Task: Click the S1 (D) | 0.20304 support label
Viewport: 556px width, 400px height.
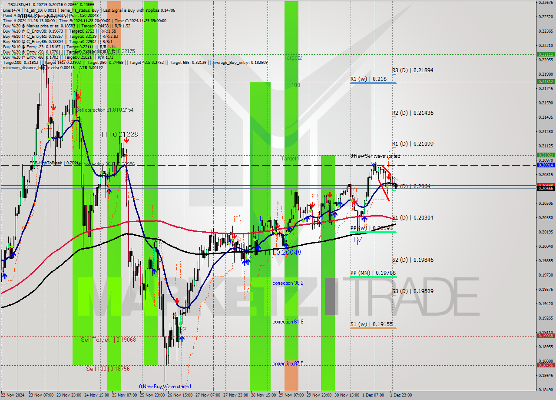Action: pos(413,217)
